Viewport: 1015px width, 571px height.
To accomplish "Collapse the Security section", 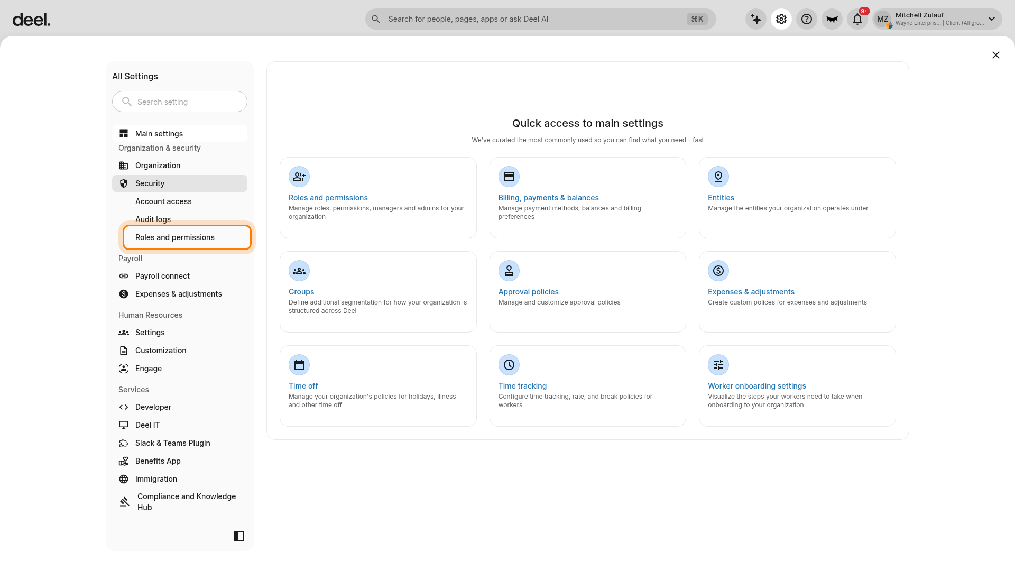I will coord(180,183).
